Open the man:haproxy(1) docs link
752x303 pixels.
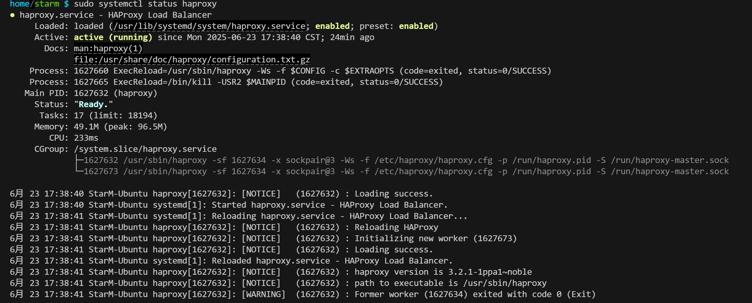pyautogui.click(x=108, y=48)
